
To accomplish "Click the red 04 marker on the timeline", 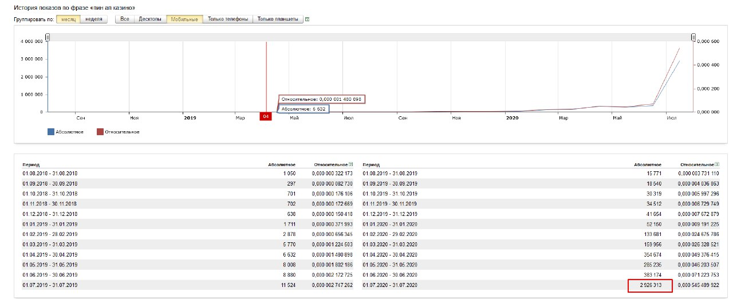I will (x=266, y=117).
